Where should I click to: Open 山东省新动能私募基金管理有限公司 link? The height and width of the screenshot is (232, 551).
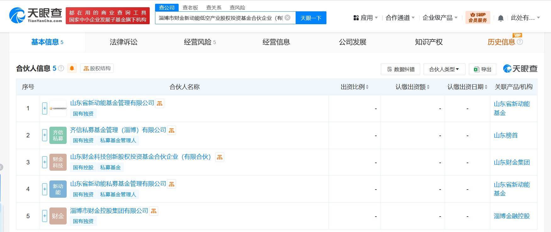pos(118,184)
